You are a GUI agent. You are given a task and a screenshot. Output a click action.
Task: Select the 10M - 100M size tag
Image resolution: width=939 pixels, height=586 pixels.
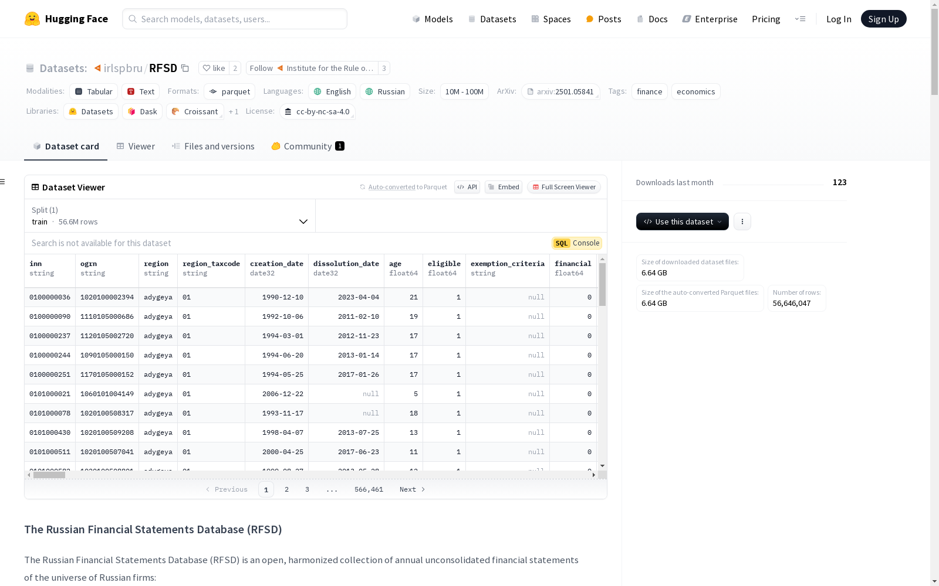pyautogui.click(x=464, y=91)
